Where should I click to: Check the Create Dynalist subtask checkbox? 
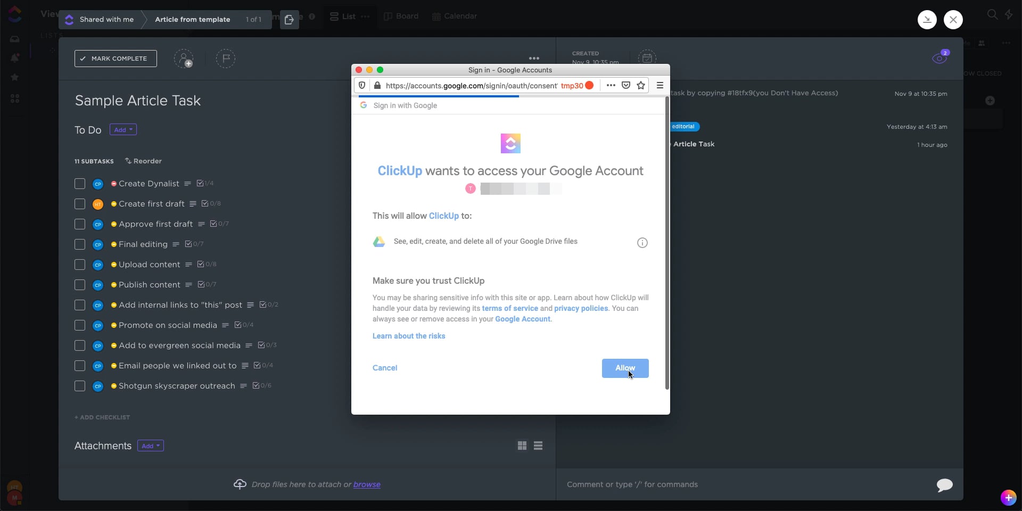[80, 184]
